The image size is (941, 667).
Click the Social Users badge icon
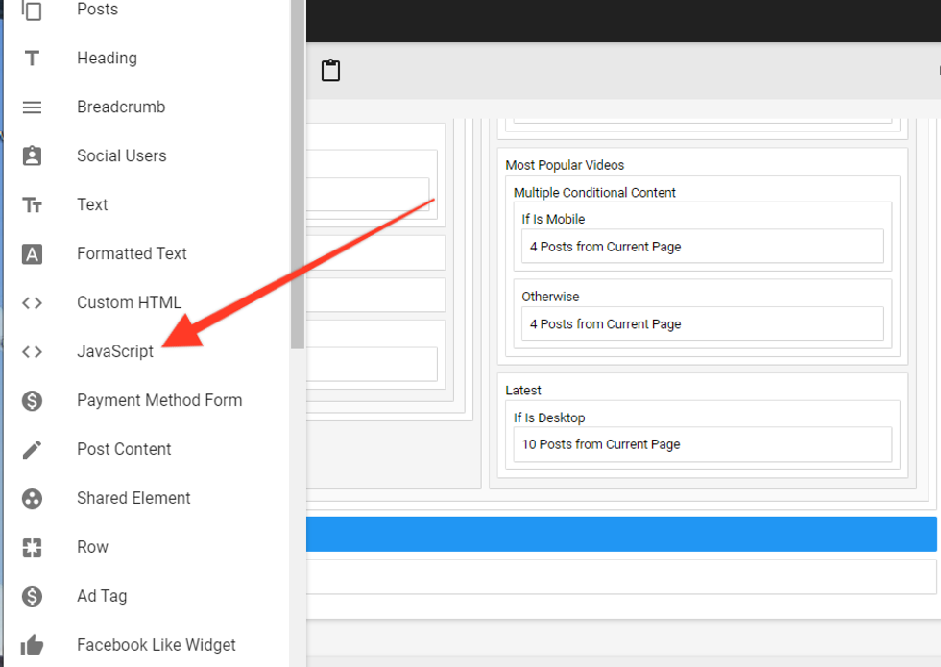pyautogui.click(x=32, y=156)
